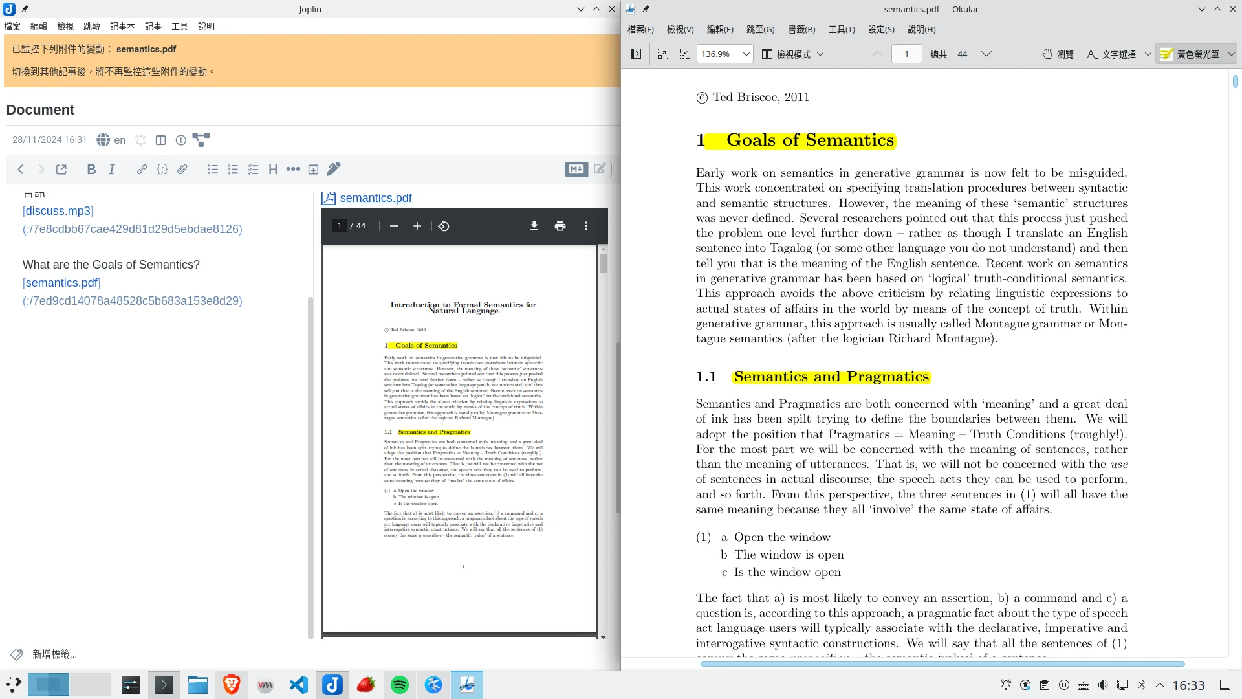Select the 文字選擇 text selection tool

click(1112, 54)
